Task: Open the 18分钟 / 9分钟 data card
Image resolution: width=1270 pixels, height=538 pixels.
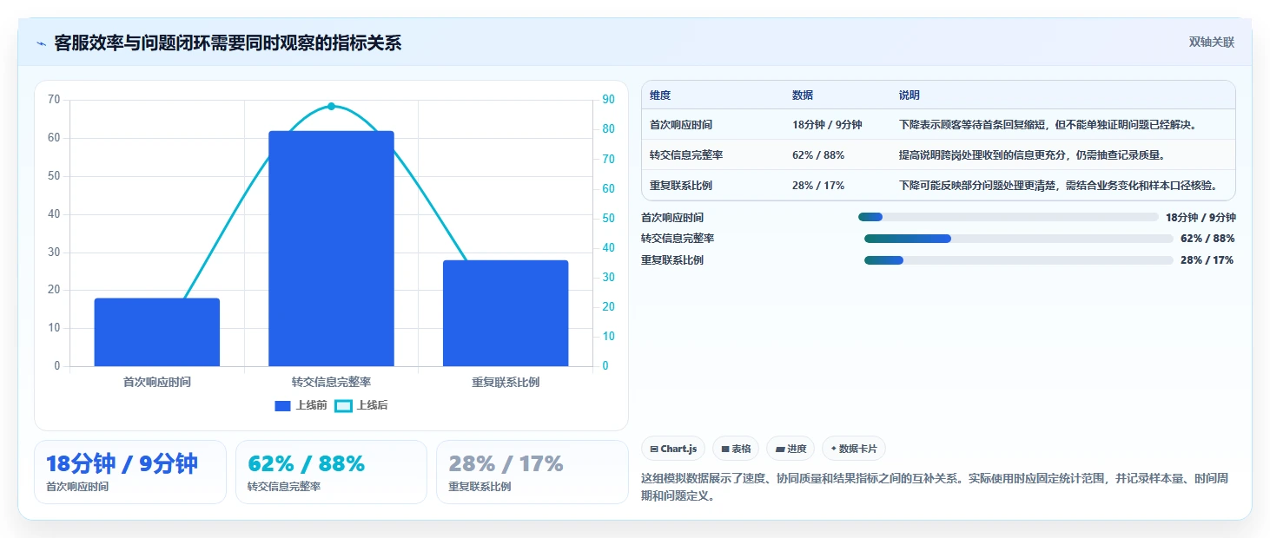Action: click(x=130, y=472)
